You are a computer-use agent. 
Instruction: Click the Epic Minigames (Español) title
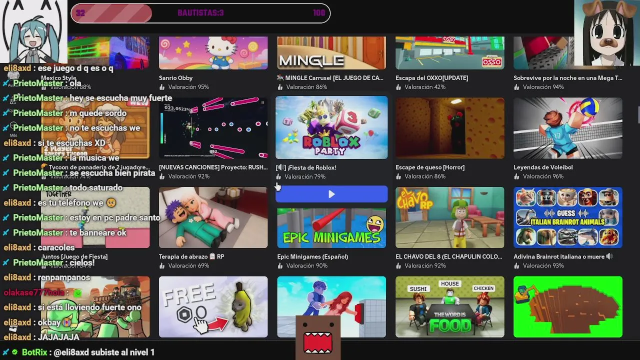pos(312,256)
